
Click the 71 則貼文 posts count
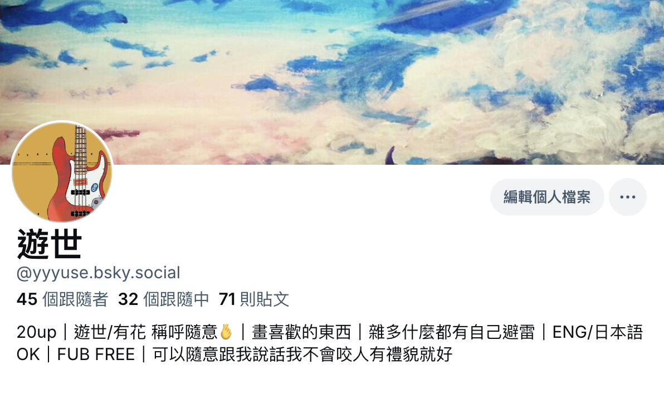254,299
